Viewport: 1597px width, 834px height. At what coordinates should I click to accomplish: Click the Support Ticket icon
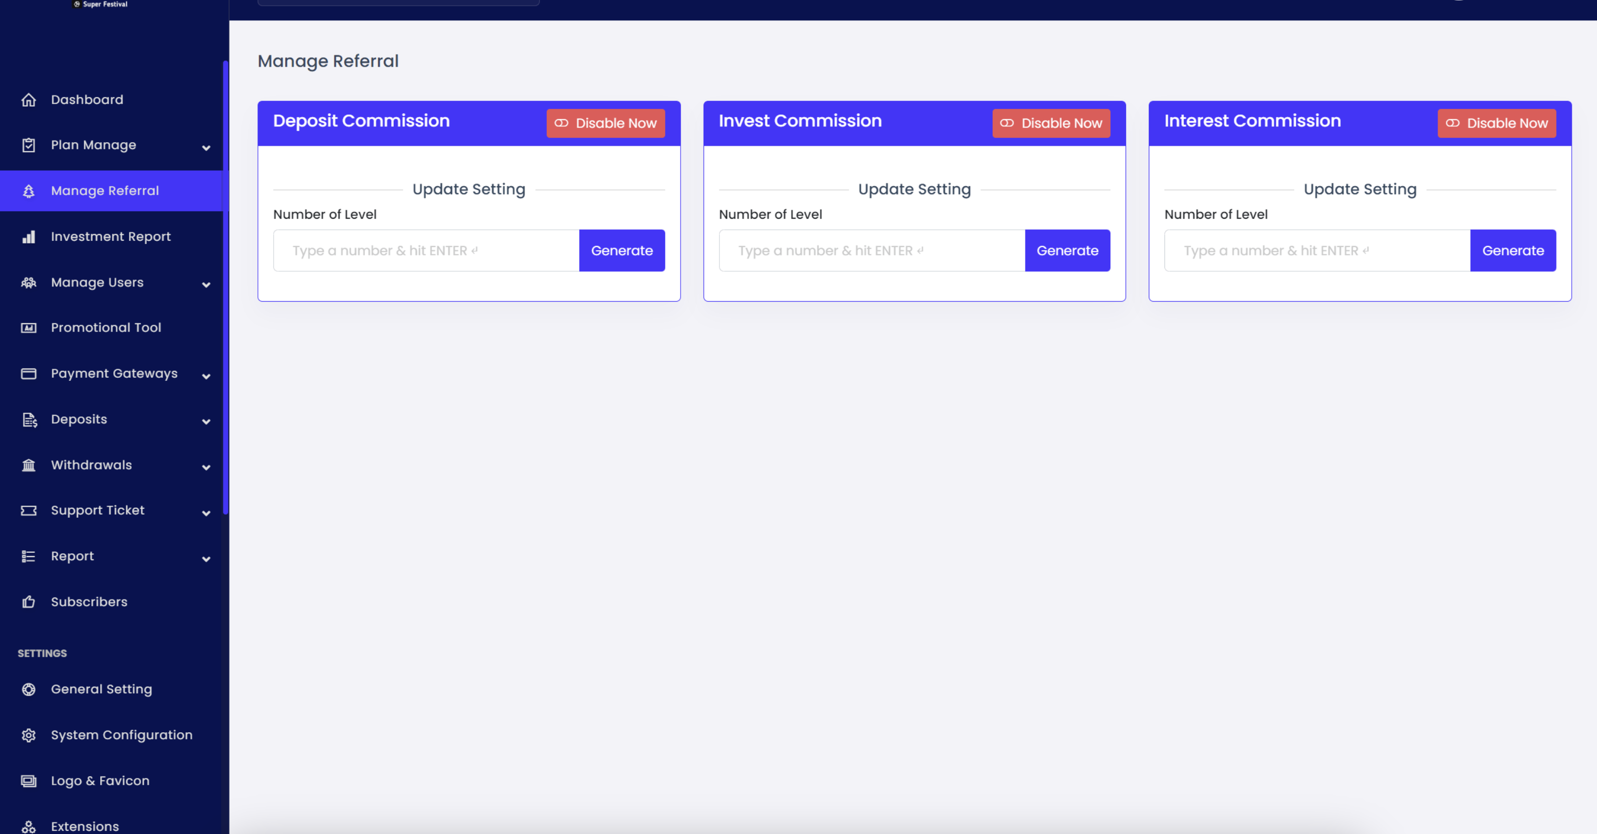coord(28,510)
